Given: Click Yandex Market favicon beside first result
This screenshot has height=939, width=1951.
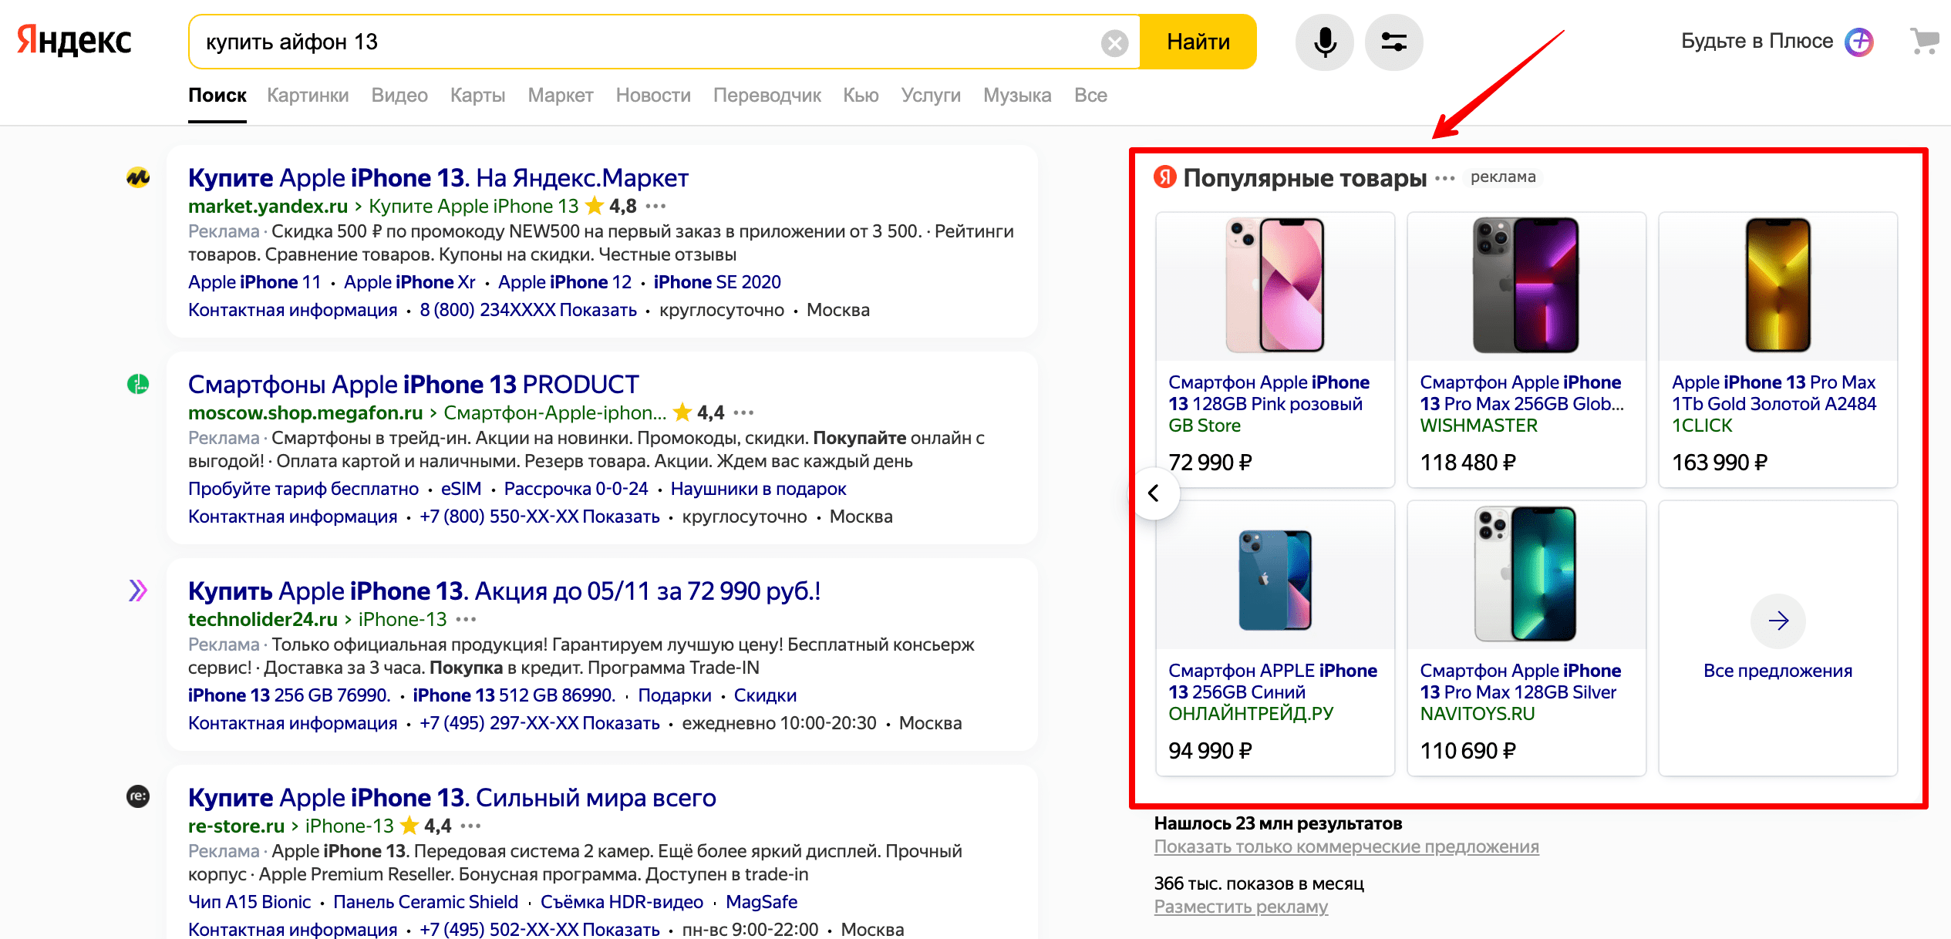Looking at the screenshot, I should (138, 178).
